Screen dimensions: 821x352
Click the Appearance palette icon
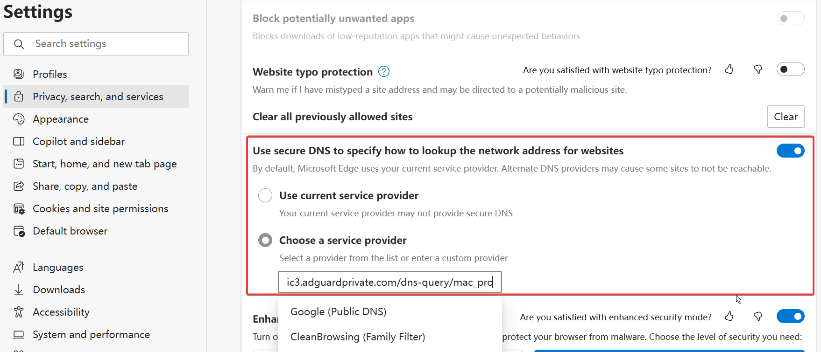coord(19,119)
